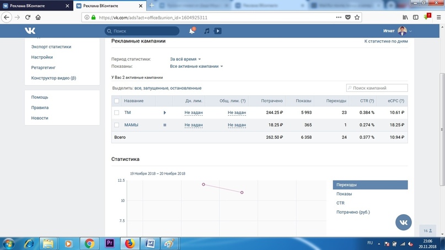Open the Firefox hamburger menu
445x250 pixels.
(x=438, y=17)
